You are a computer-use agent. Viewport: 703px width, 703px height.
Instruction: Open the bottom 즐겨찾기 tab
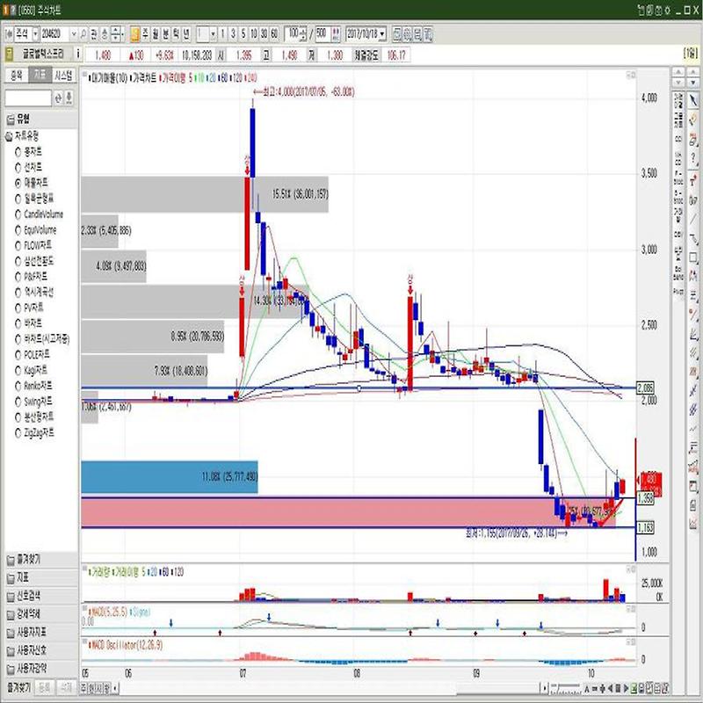pyautogui.click(x=18, y=687)
